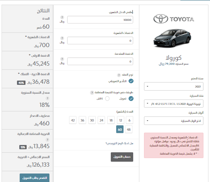The image size is (210, 182).
Task: Click the promo code question link
Action: [119, 143]
